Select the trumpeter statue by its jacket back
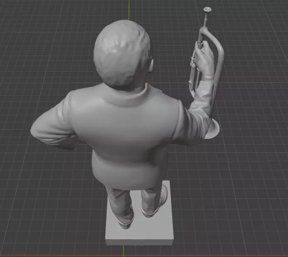The width and height of the screenshot is (288, 257). point(125,136)
